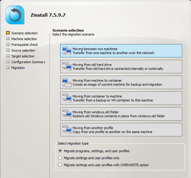This screenshot has width=191, height=178.
Task: Click the step marker beside Machine selection
Action: click(x=8, y=39)
